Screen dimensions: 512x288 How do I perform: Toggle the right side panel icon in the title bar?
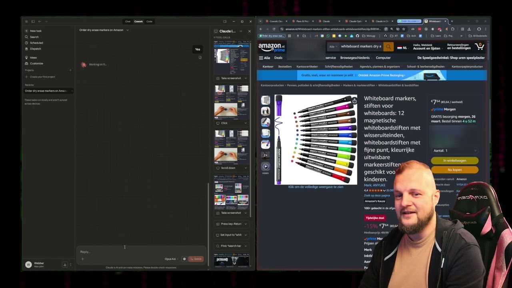point(225,21)
